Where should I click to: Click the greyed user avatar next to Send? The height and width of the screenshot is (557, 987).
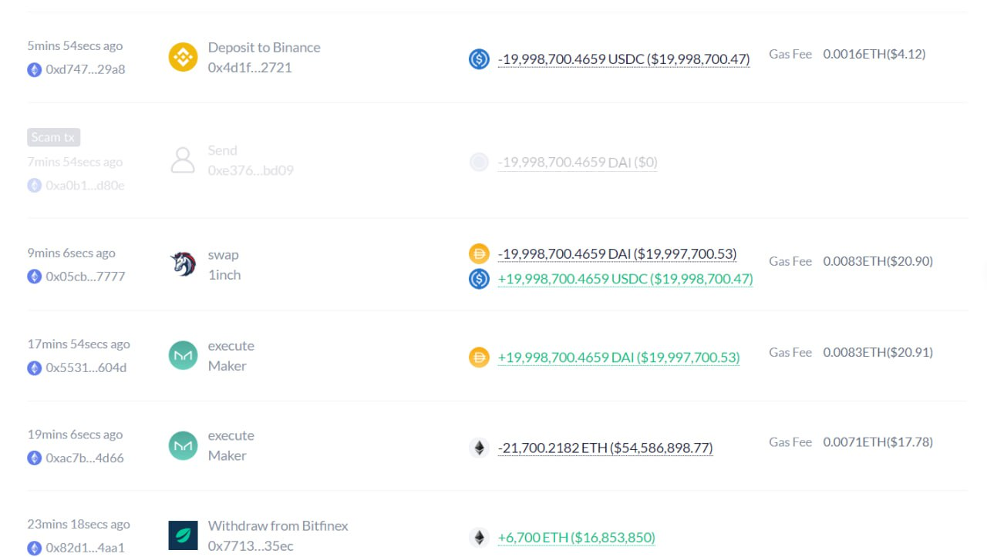[183, 160]
